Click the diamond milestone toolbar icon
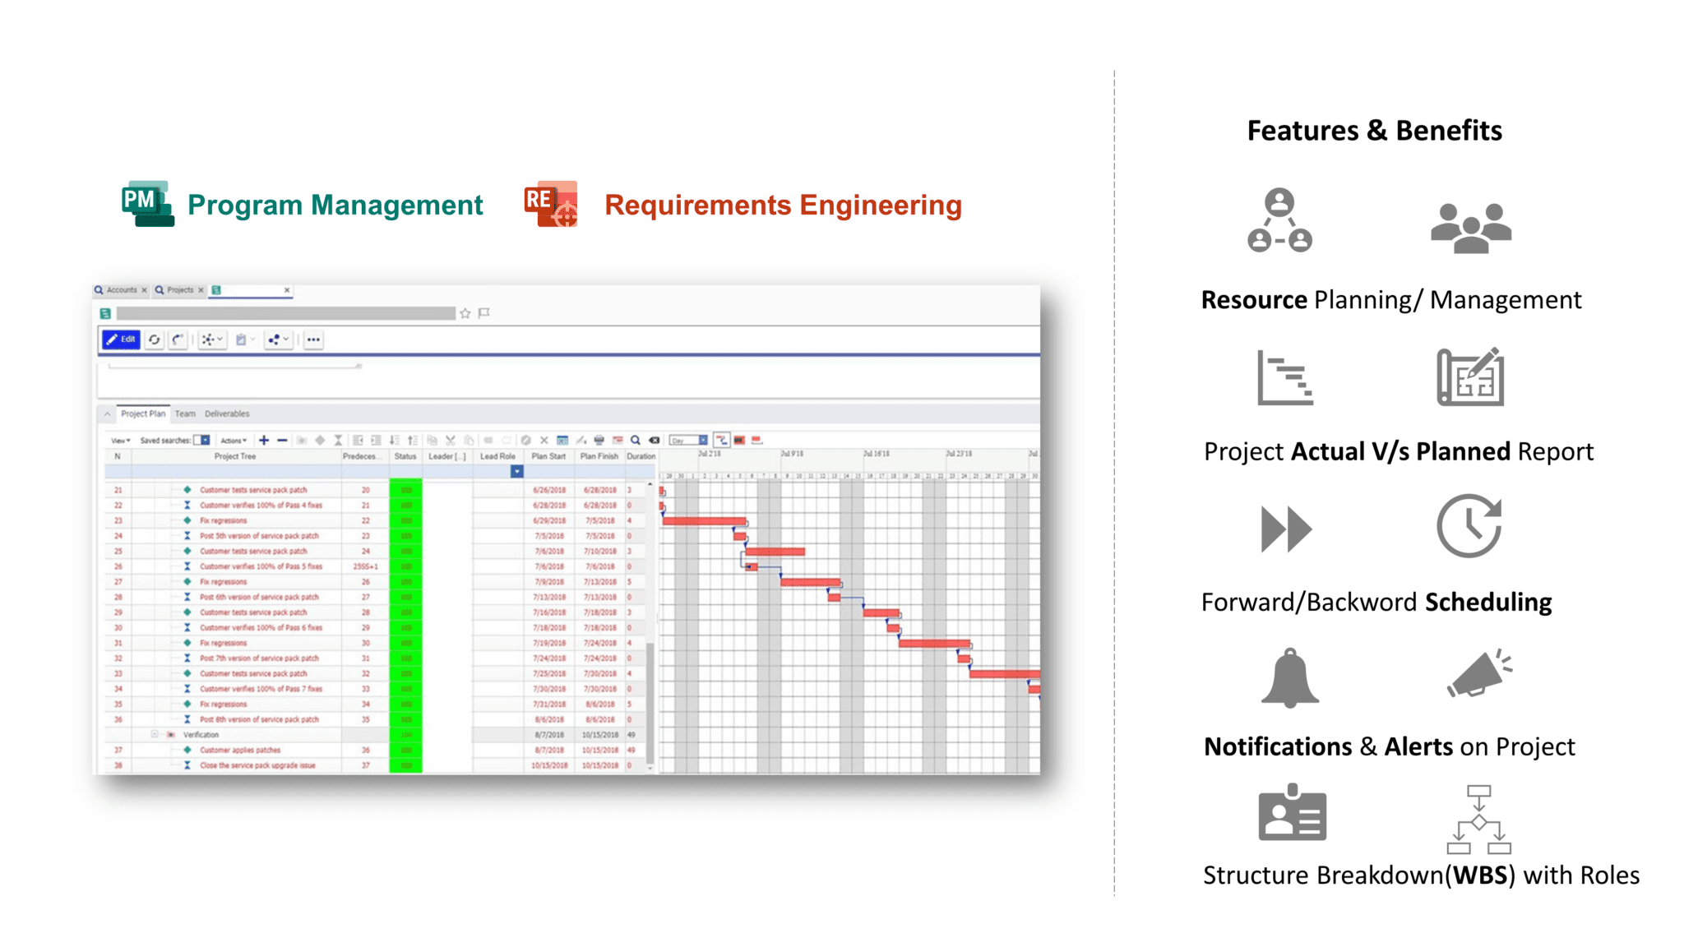Image resolution: width=1684 pixels, height=947 pixels. pos(320,441)
